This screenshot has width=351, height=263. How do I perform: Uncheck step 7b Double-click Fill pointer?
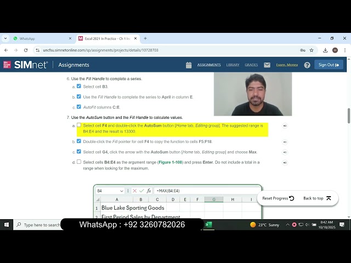click(79, 141)
